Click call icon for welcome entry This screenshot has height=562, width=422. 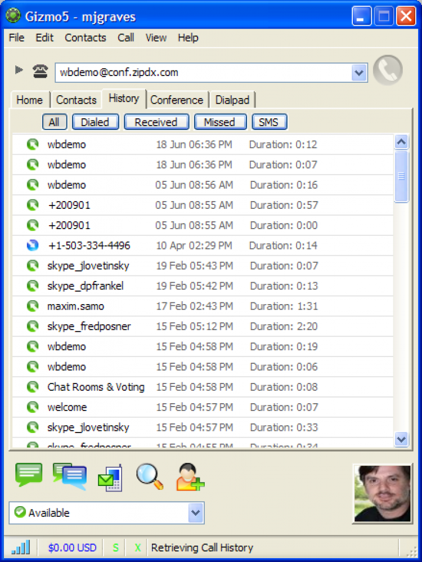[33, 407]
